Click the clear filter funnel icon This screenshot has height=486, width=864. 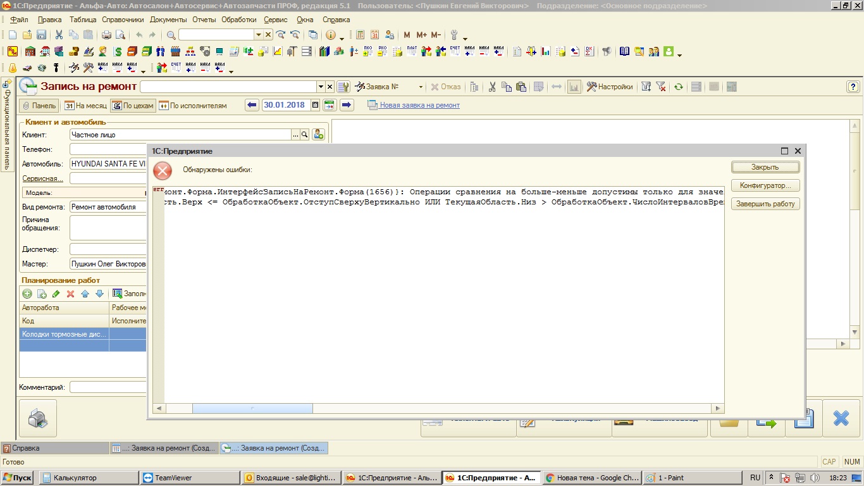(x=661, y=87)
